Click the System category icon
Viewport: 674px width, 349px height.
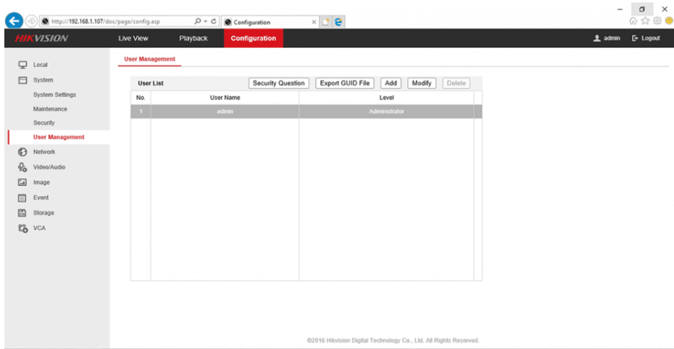22,80
